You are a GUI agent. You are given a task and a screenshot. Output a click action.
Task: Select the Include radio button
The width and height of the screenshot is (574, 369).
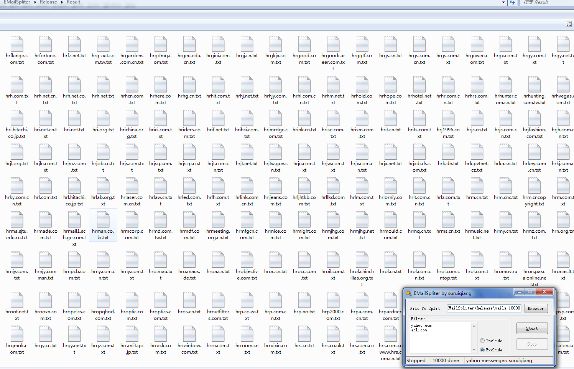pos(482,341)
